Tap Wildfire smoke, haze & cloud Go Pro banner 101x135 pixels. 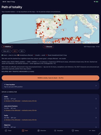click(x=50, y=78)
